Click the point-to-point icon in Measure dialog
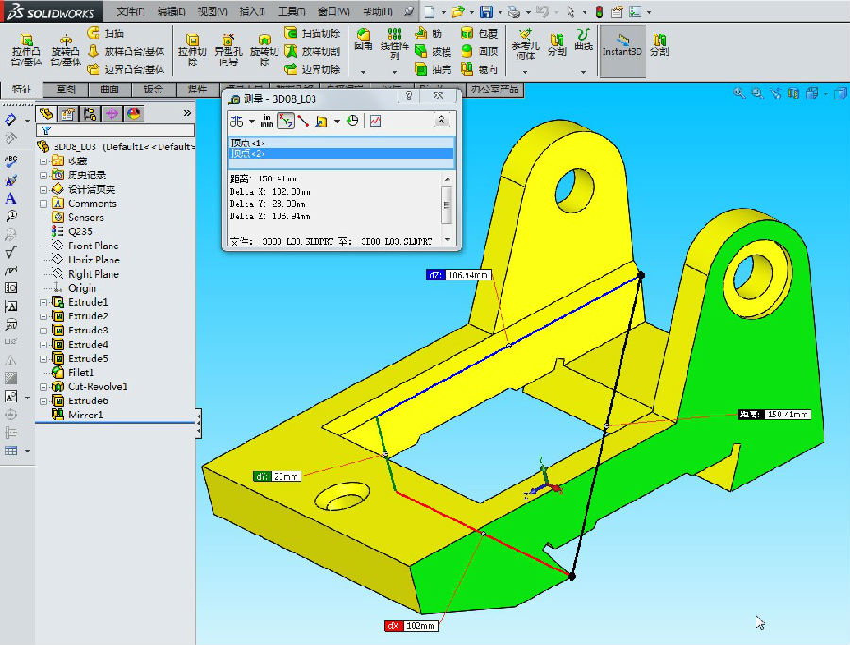The image size is (850, 645). 303,120
